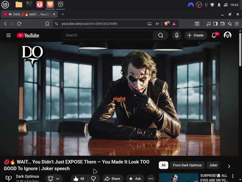Mute the tab via the speaker icon

(10, 14)
